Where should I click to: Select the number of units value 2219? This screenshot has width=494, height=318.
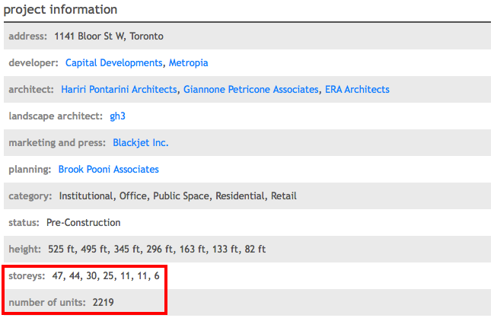click(x=103, y=302)
